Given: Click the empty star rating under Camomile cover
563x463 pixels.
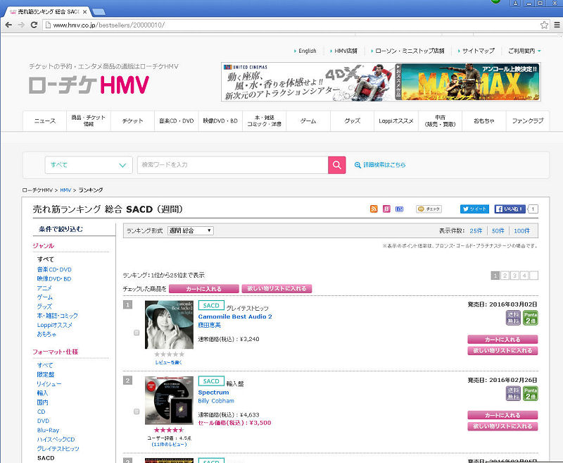Looking at the screenshot, I should (169, 354).
